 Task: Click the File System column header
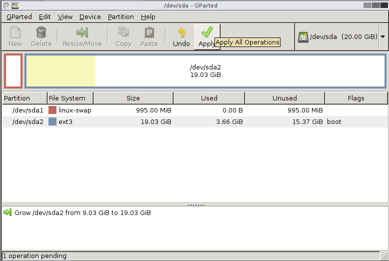point(70,98)
